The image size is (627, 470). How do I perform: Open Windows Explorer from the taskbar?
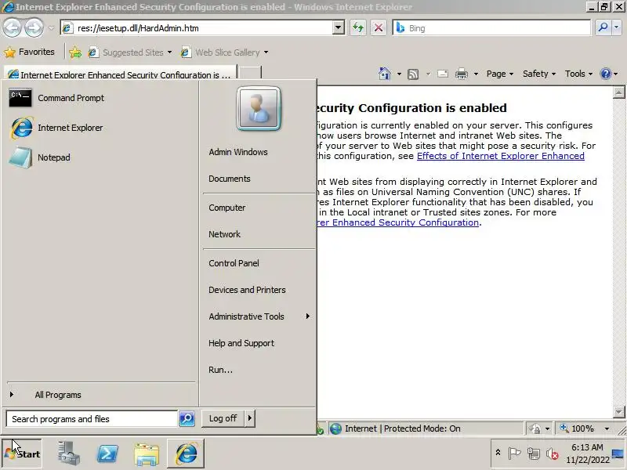(x=147, y=454)
